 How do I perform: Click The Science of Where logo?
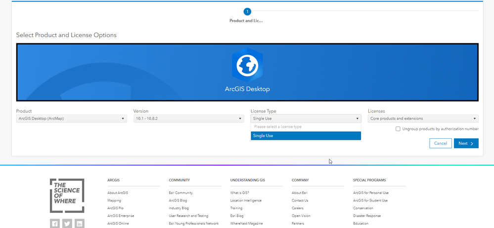pos(67,195)
